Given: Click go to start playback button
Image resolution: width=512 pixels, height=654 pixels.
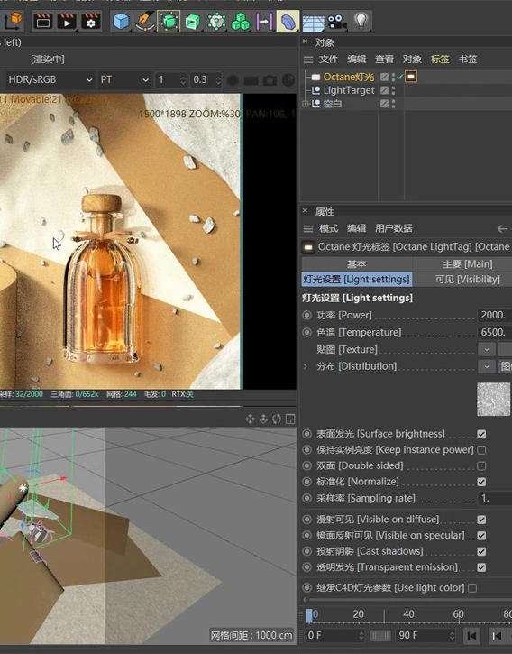Looking at the screenshot, I should pos(472,636).
